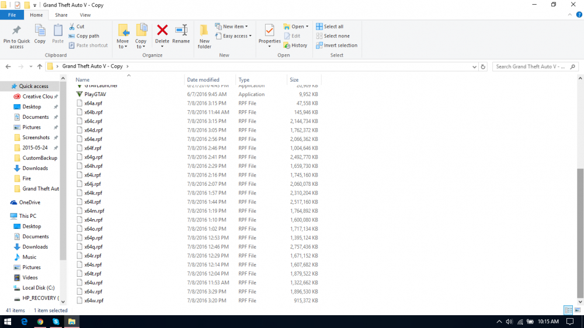Go back in navigation history
The image size is (584, 328).
8,66
